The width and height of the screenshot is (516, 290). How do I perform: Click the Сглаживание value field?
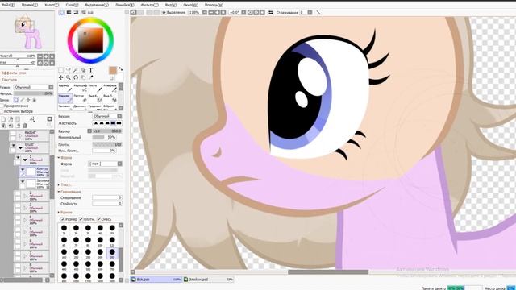coord(303,13)
